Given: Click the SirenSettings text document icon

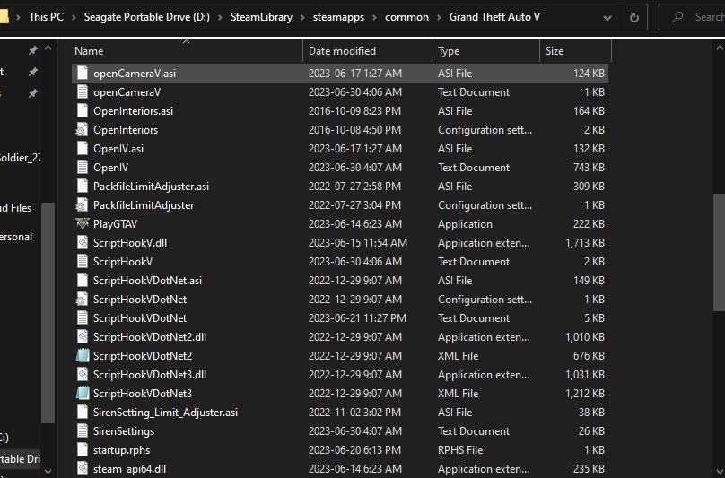Looking at the screenshot, I should (83, 431).
